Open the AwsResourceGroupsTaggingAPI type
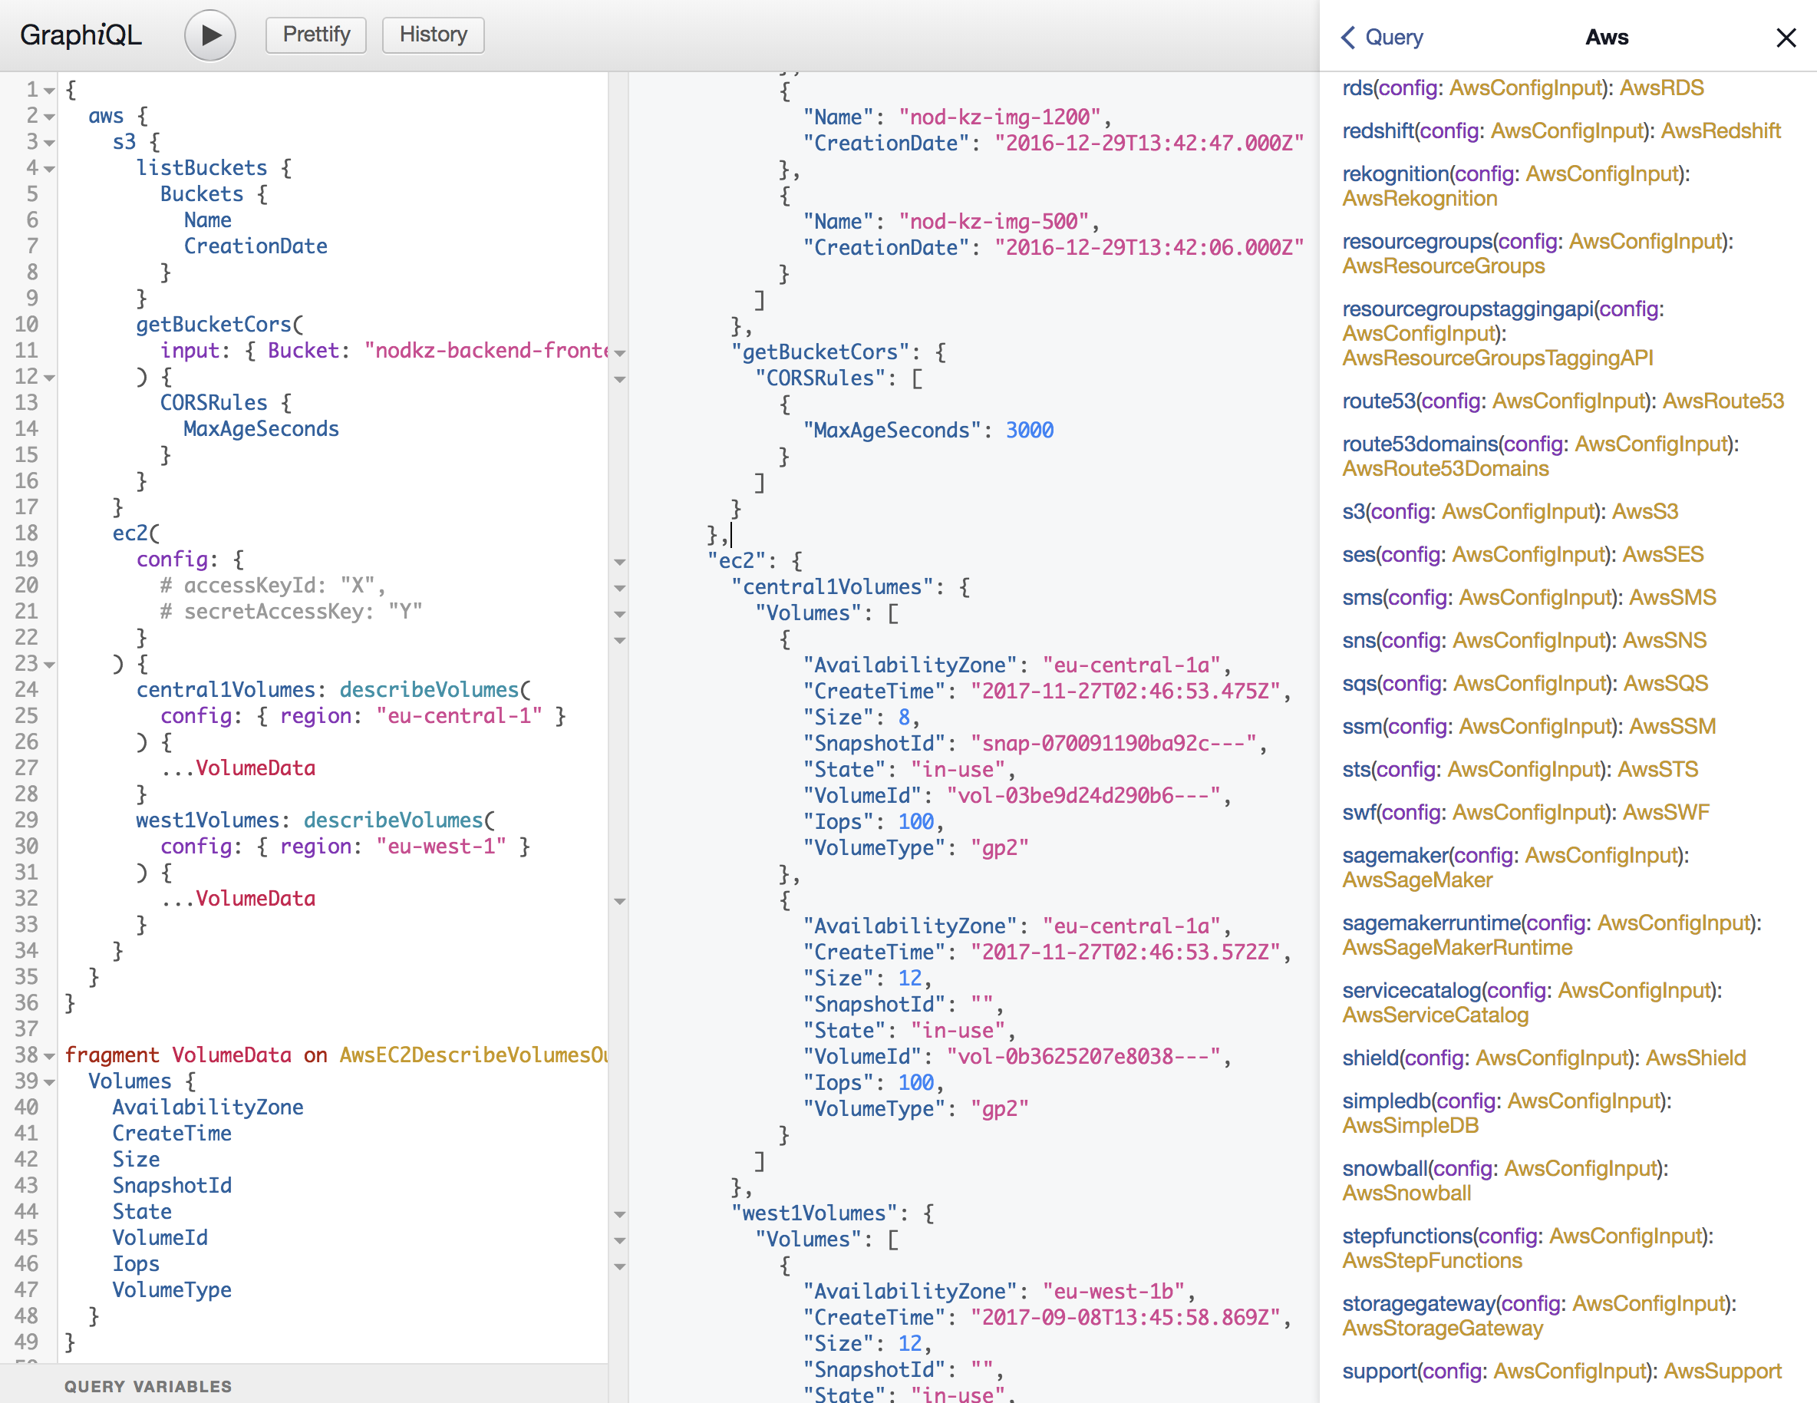This screenshot has height=1403, width=1817. pos(1498,358)
